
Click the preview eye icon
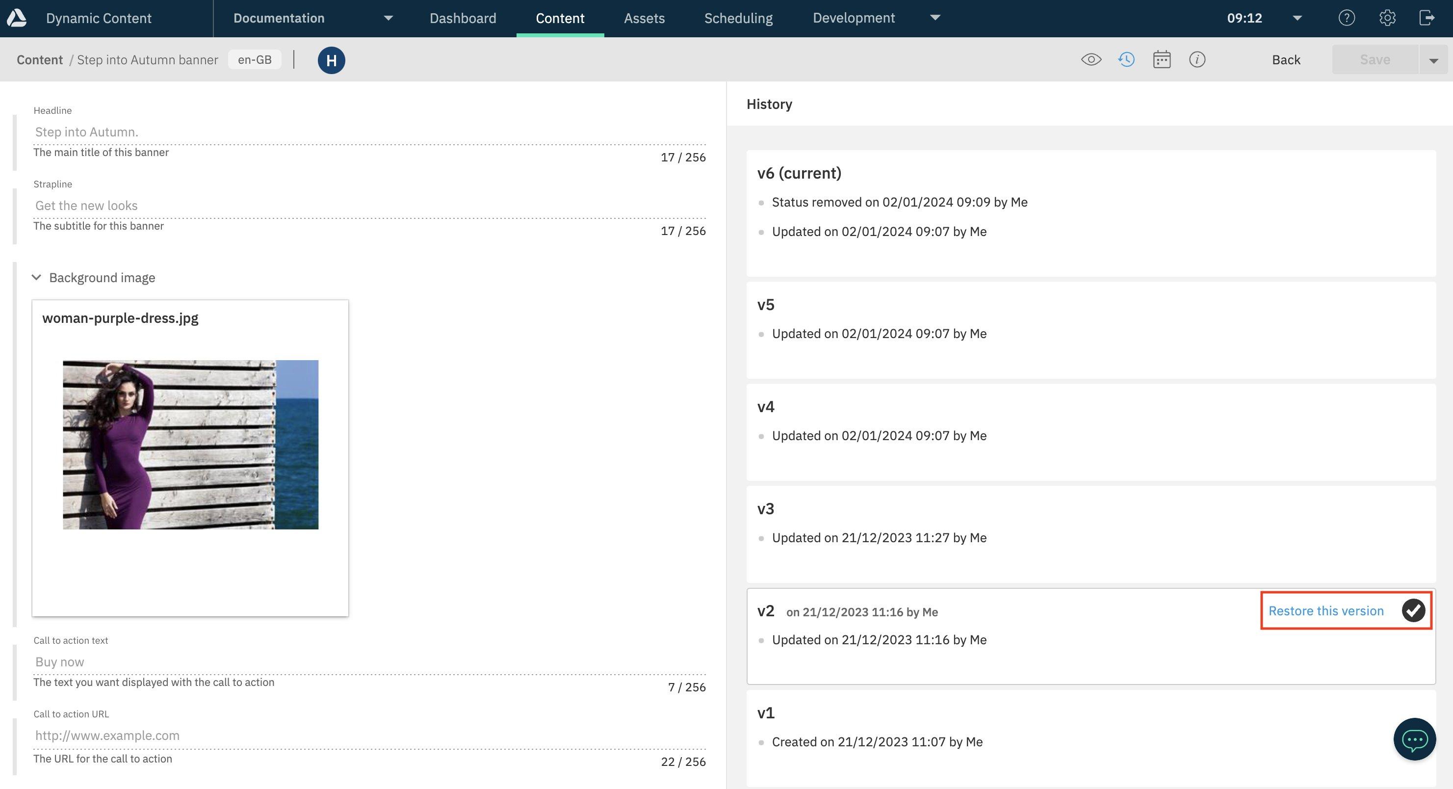1090,59
